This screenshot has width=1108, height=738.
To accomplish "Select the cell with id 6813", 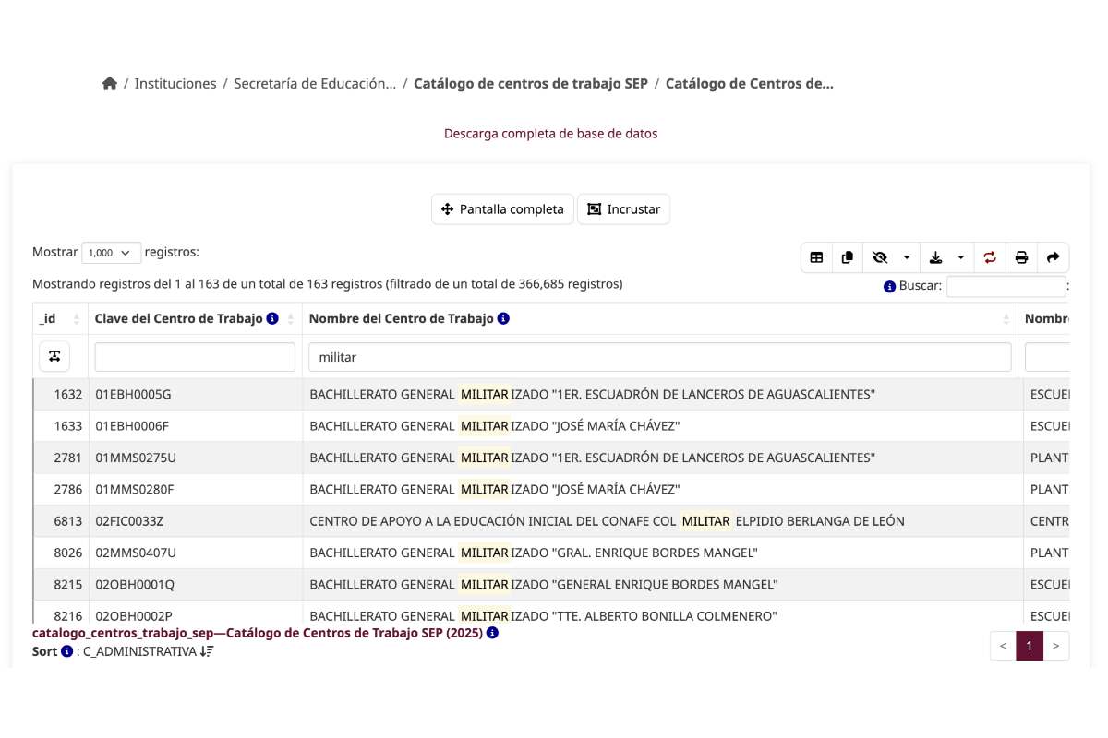I will [x=61, y=521].
